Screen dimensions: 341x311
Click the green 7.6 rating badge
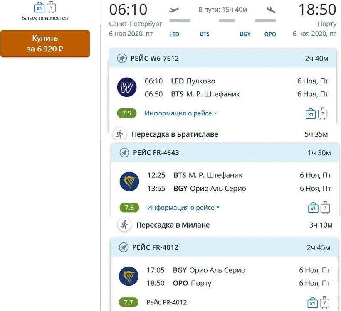129,208
